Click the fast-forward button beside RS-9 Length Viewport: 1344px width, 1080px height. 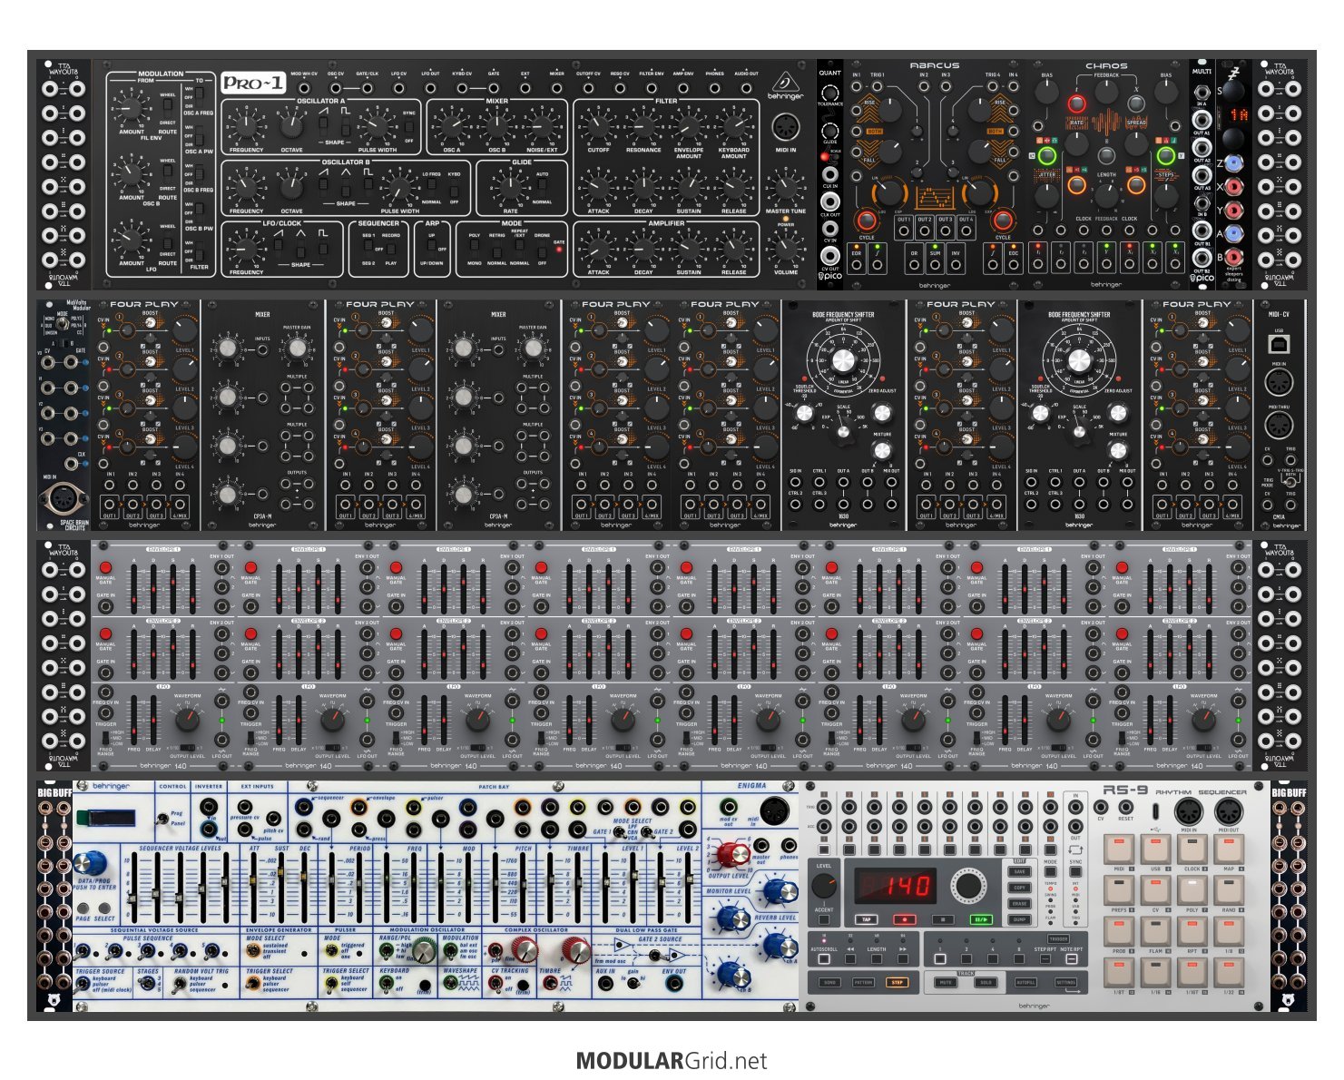click(903, 959)
